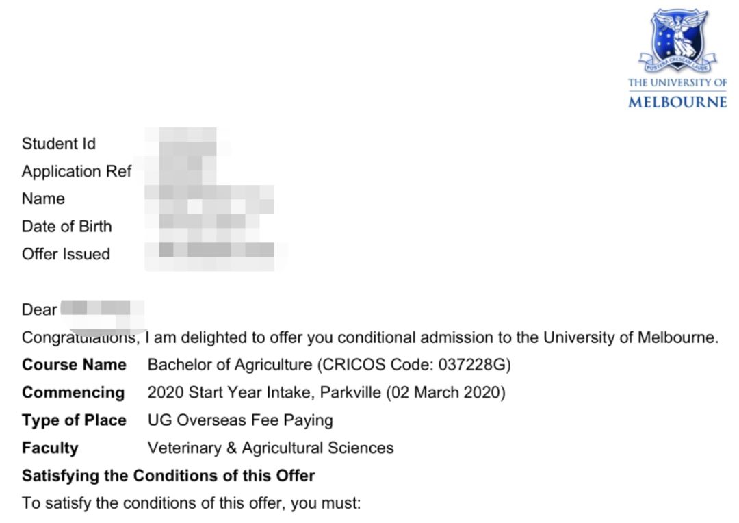Click the blurred Student Id value
The image size is (739, 523).
[x=187, y=142]
